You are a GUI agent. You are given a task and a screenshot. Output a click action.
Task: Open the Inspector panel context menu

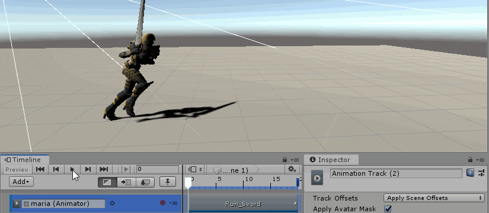coord(481,160)
